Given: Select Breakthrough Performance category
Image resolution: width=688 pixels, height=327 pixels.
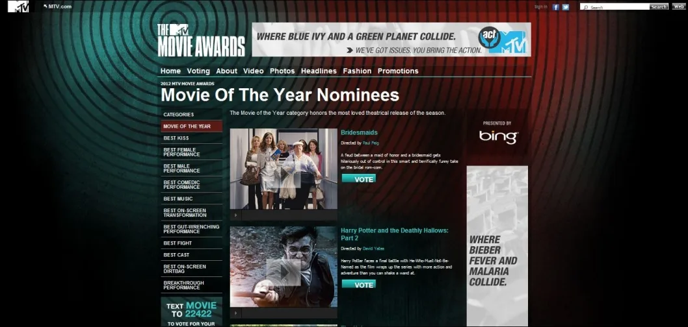Looking at the screenshot, I should [x=191, y=285].
